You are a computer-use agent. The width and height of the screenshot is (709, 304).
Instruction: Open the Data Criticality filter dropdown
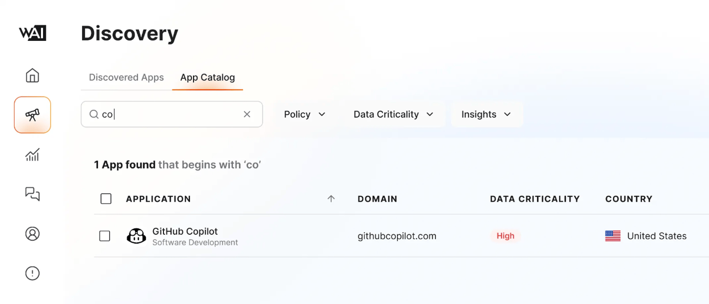[x=393, y=114]
